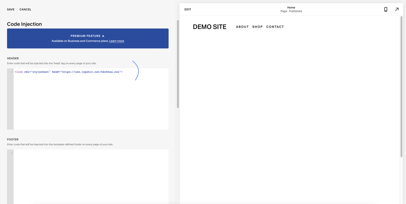Screen dimensions: 406x204
Task: Click the blue Premium Feature banner
Action: click(x=88, y=38)
